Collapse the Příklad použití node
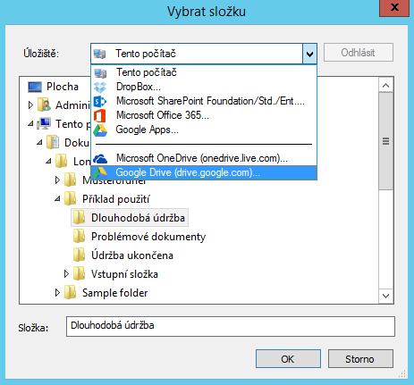 pos(57,198)
